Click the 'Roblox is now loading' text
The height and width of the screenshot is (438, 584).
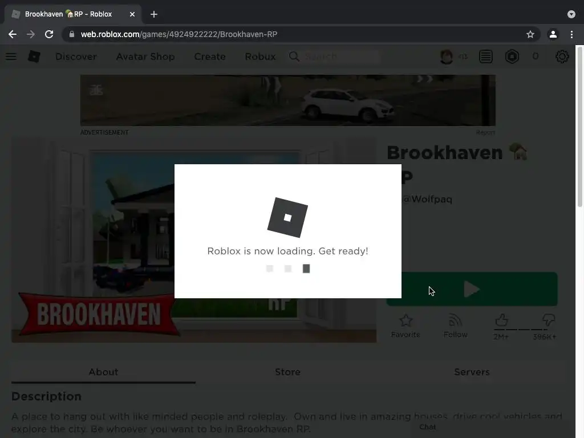[x=287, y=251]
